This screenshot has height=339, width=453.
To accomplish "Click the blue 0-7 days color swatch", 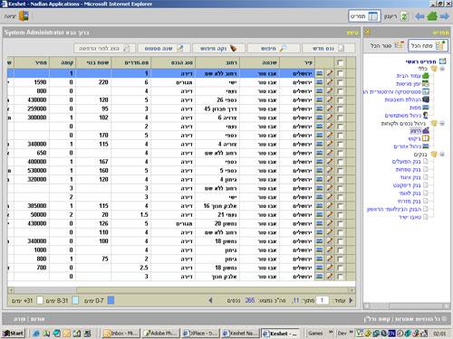I will click(x=111, y=300).
